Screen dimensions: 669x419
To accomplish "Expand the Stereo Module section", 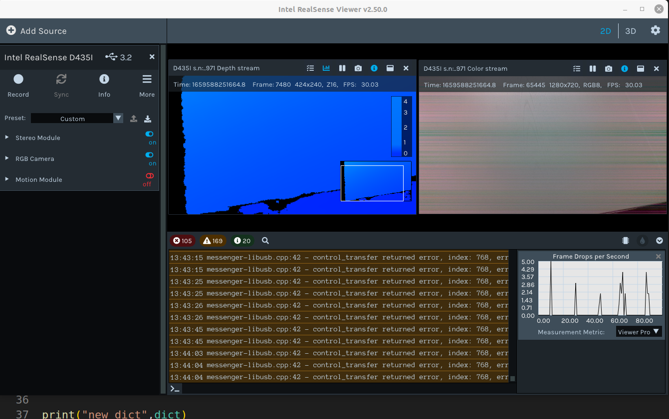I will (7, 137).
